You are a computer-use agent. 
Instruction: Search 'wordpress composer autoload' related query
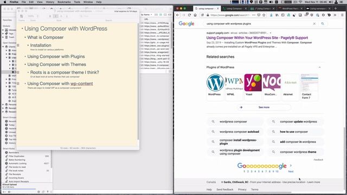point(235,132)
